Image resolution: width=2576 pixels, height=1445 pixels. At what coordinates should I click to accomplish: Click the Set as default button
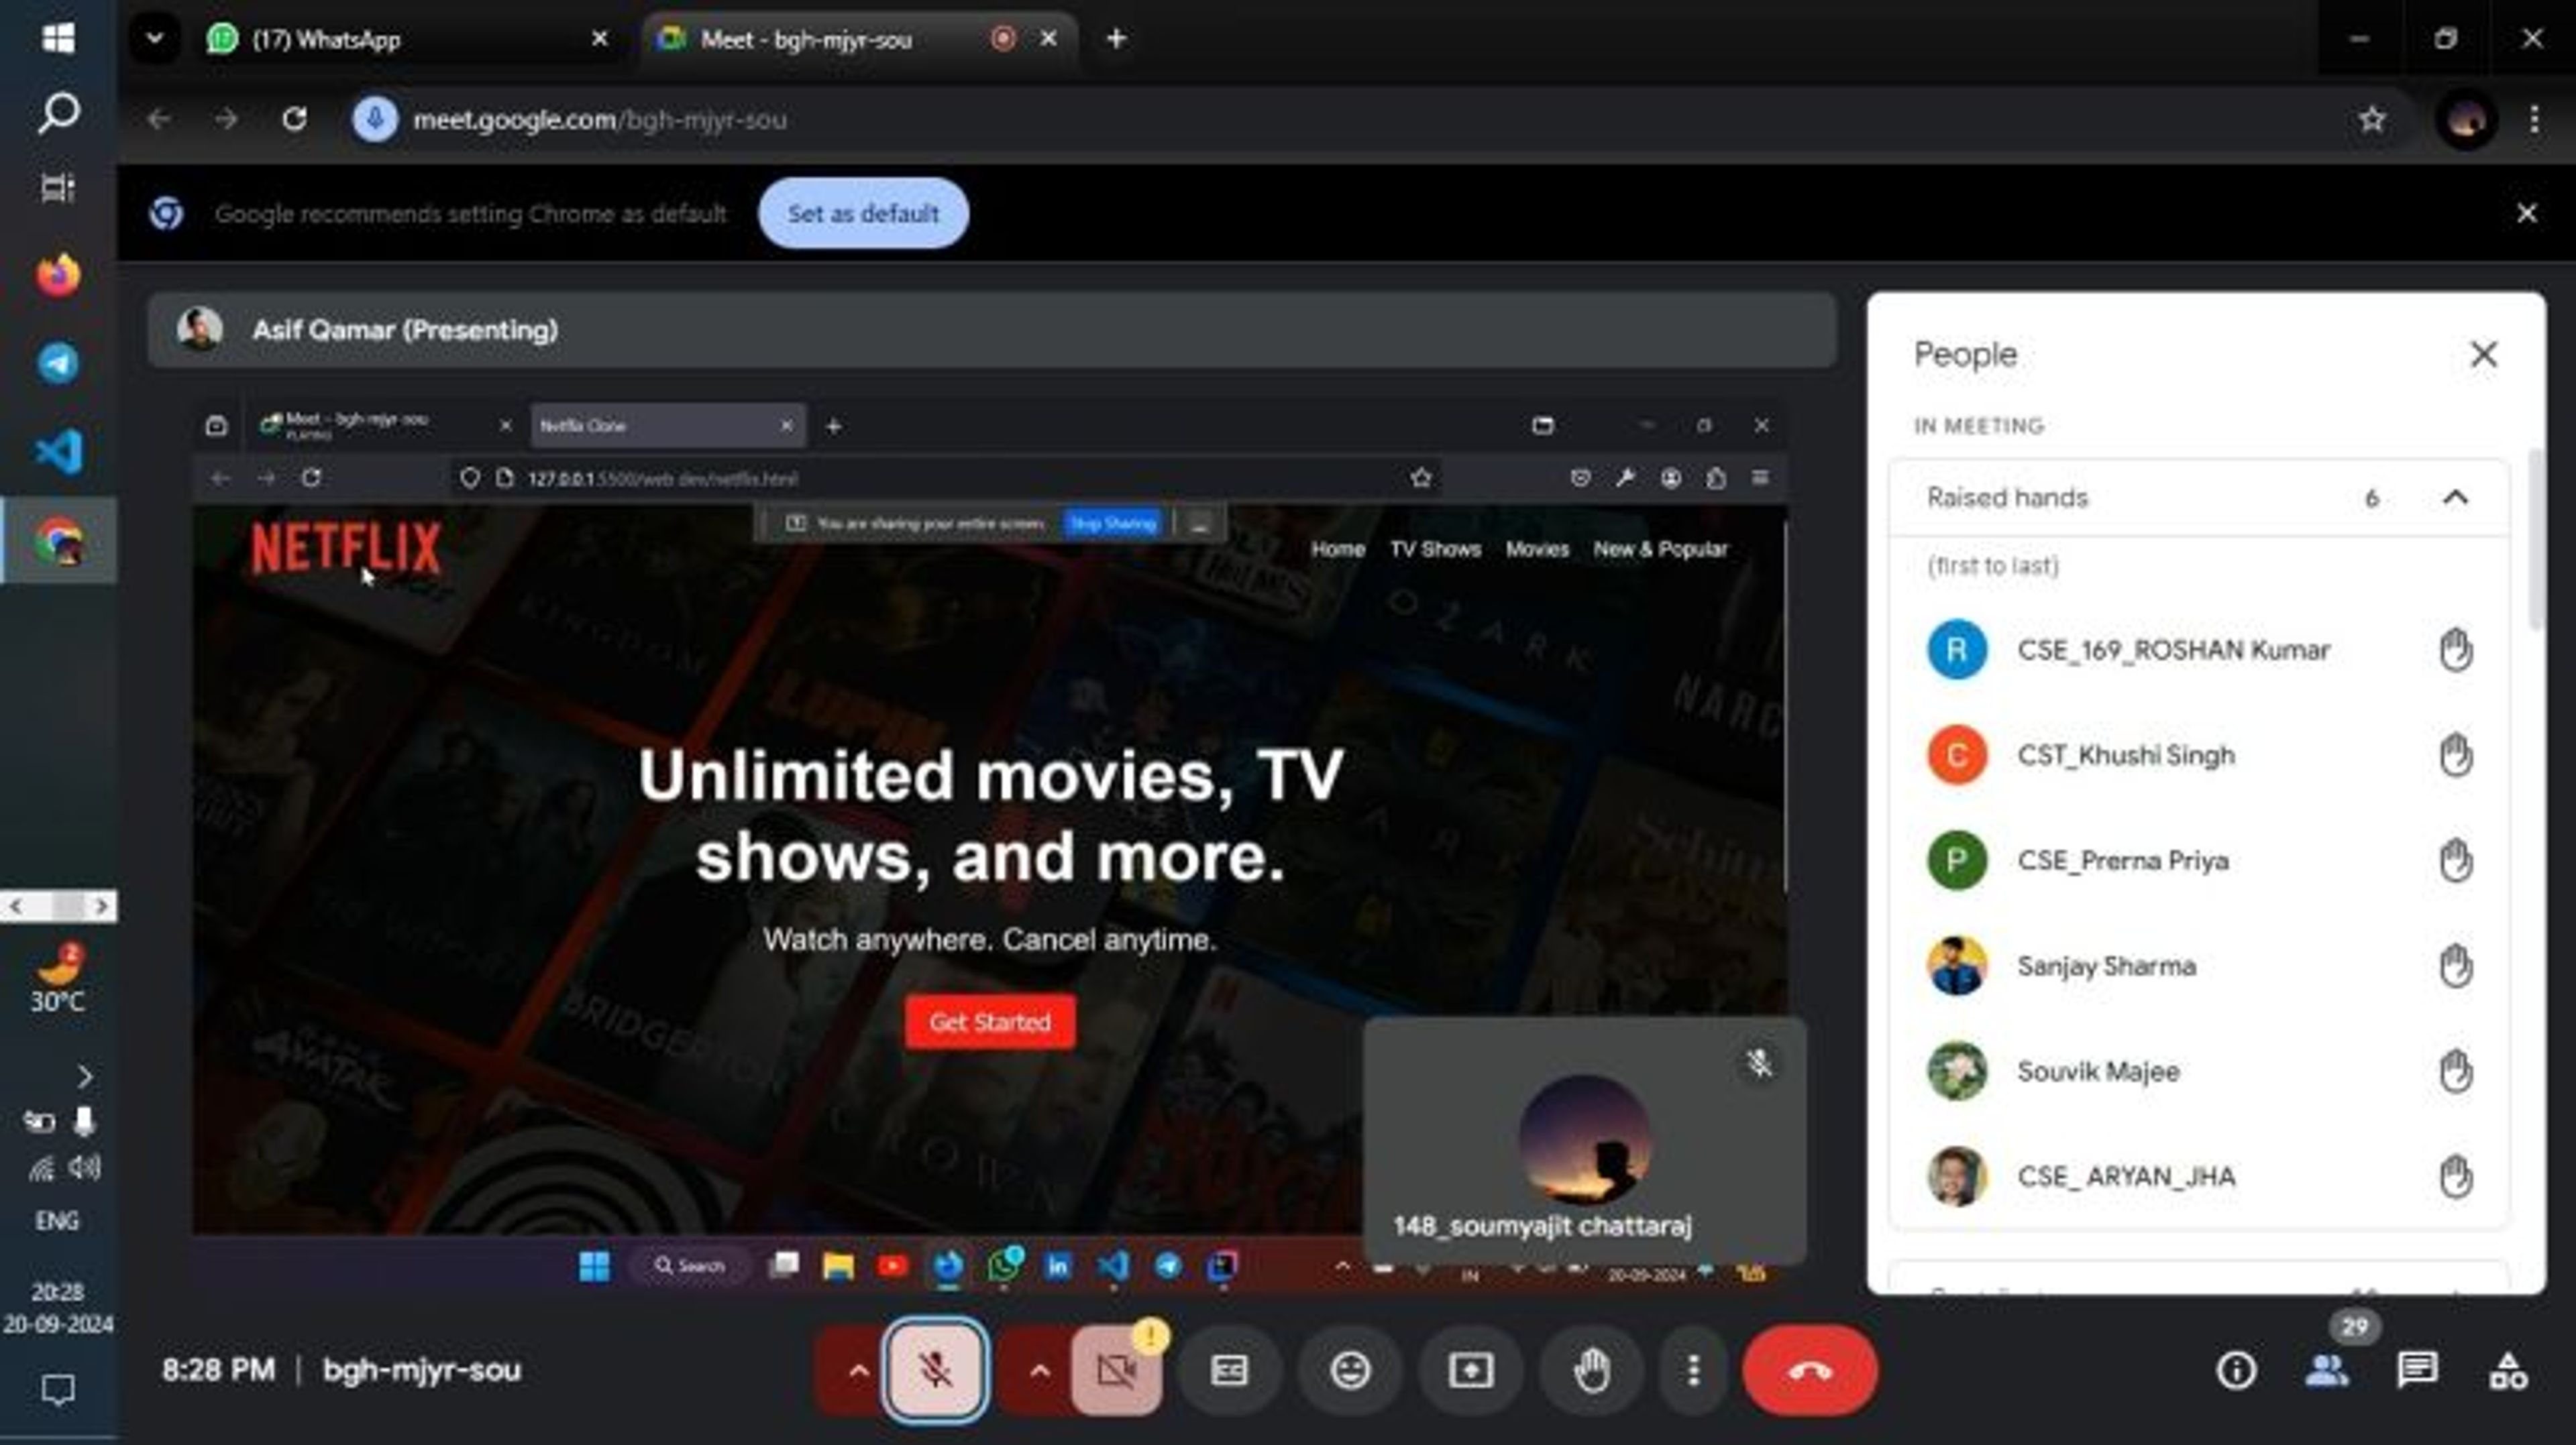(862, 213)
